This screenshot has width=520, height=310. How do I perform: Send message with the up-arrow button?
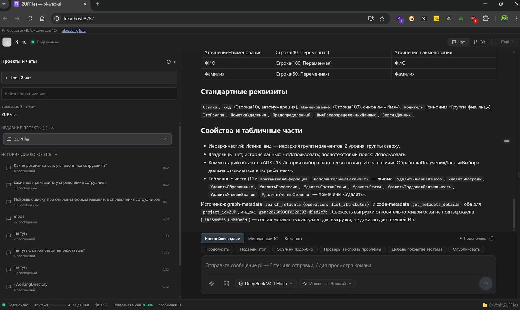pos(486,283)
